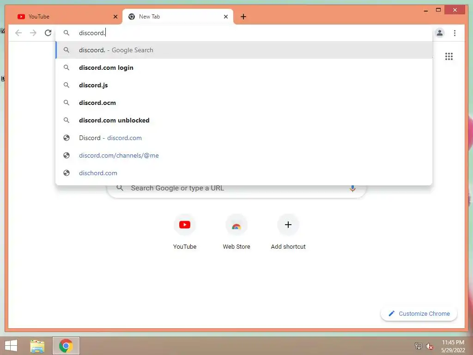Viewport: 473px width, 355px height.
Task: Open the Google apps grid
Action: pyautogui.click(x=449, y=56)
